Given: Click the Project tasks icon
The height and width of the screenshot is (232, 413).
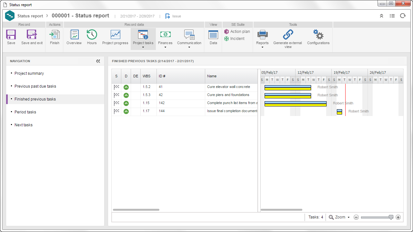Looking at the screenshot, I should pos(143,34).
